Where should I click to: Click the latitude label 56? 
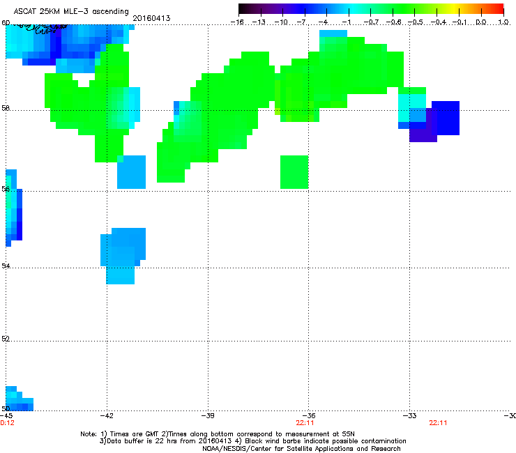coord(6,189)
